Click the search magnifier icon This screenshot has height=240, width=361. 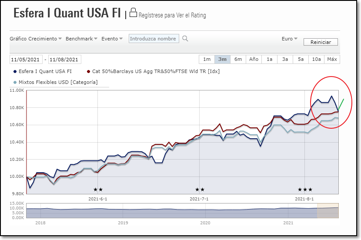(x=185, y=39)
